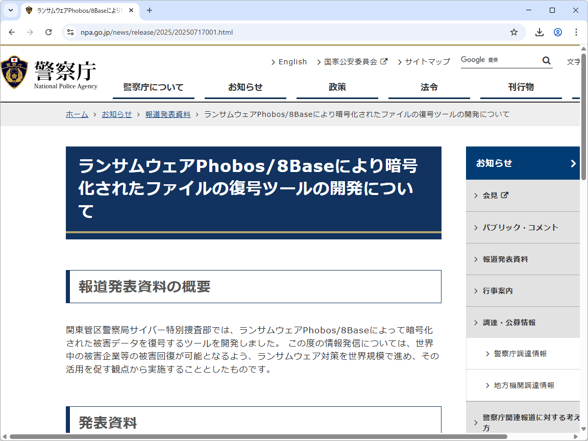
Task: Expand the 調達・公募情報 sidebar entry
Action: [510, 322]
